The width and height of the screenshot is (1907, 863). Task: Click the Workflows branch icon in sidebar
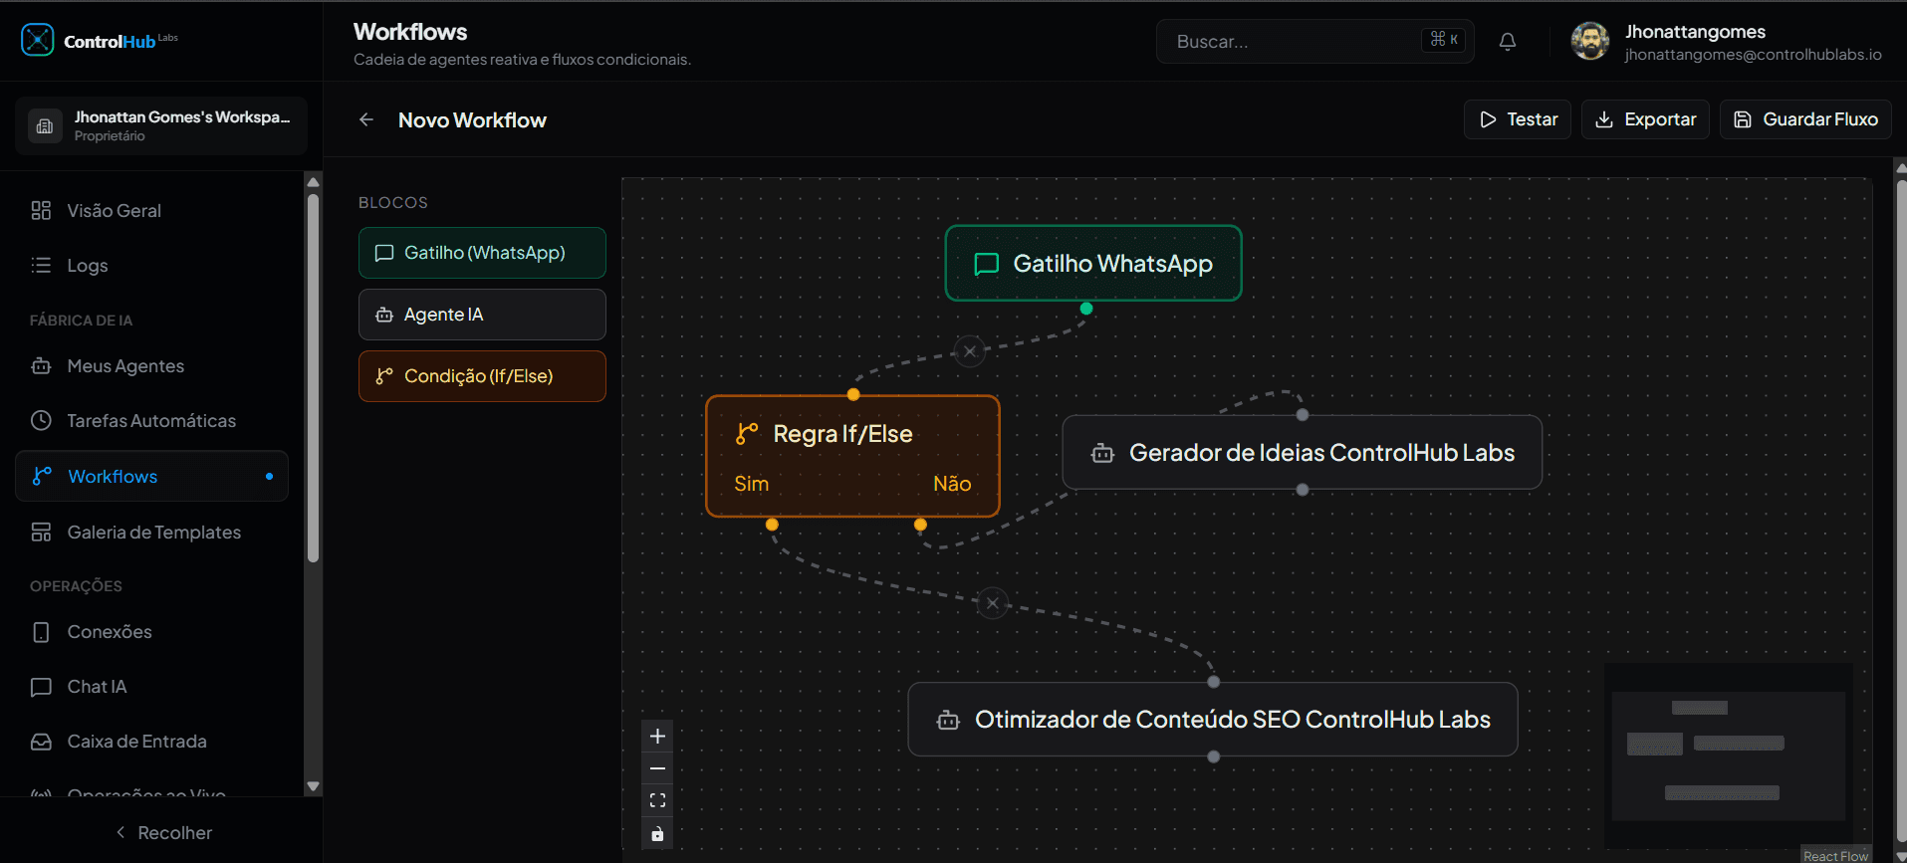pyautogui.click(x=41, y=476)
